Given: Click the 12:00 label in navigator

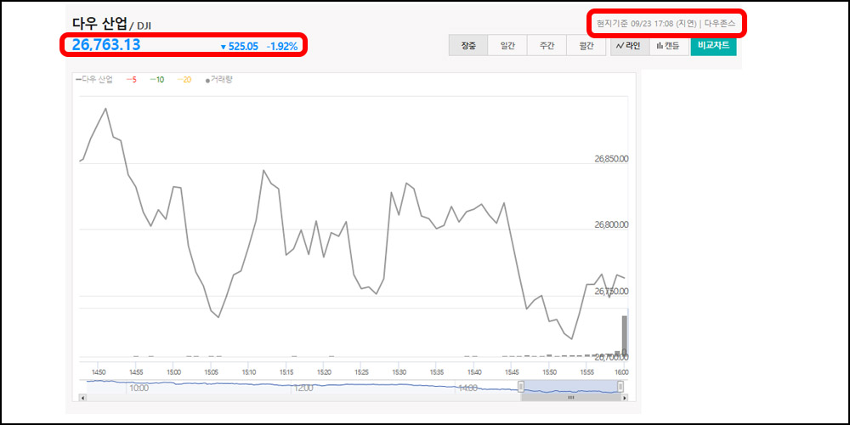Looking at the screenshot, I should point(303,388).
